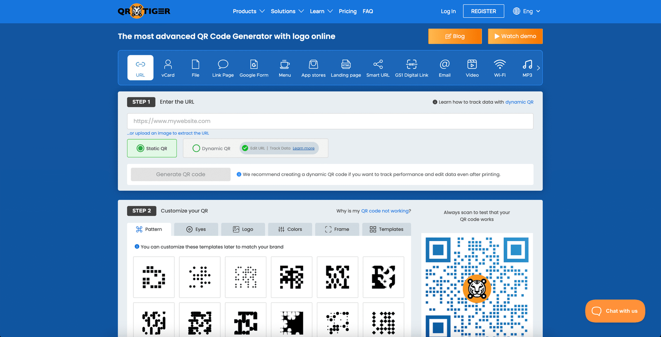Expand the Learn menu
This screenshot has height=337, width=661.
[x=321, y=11]
